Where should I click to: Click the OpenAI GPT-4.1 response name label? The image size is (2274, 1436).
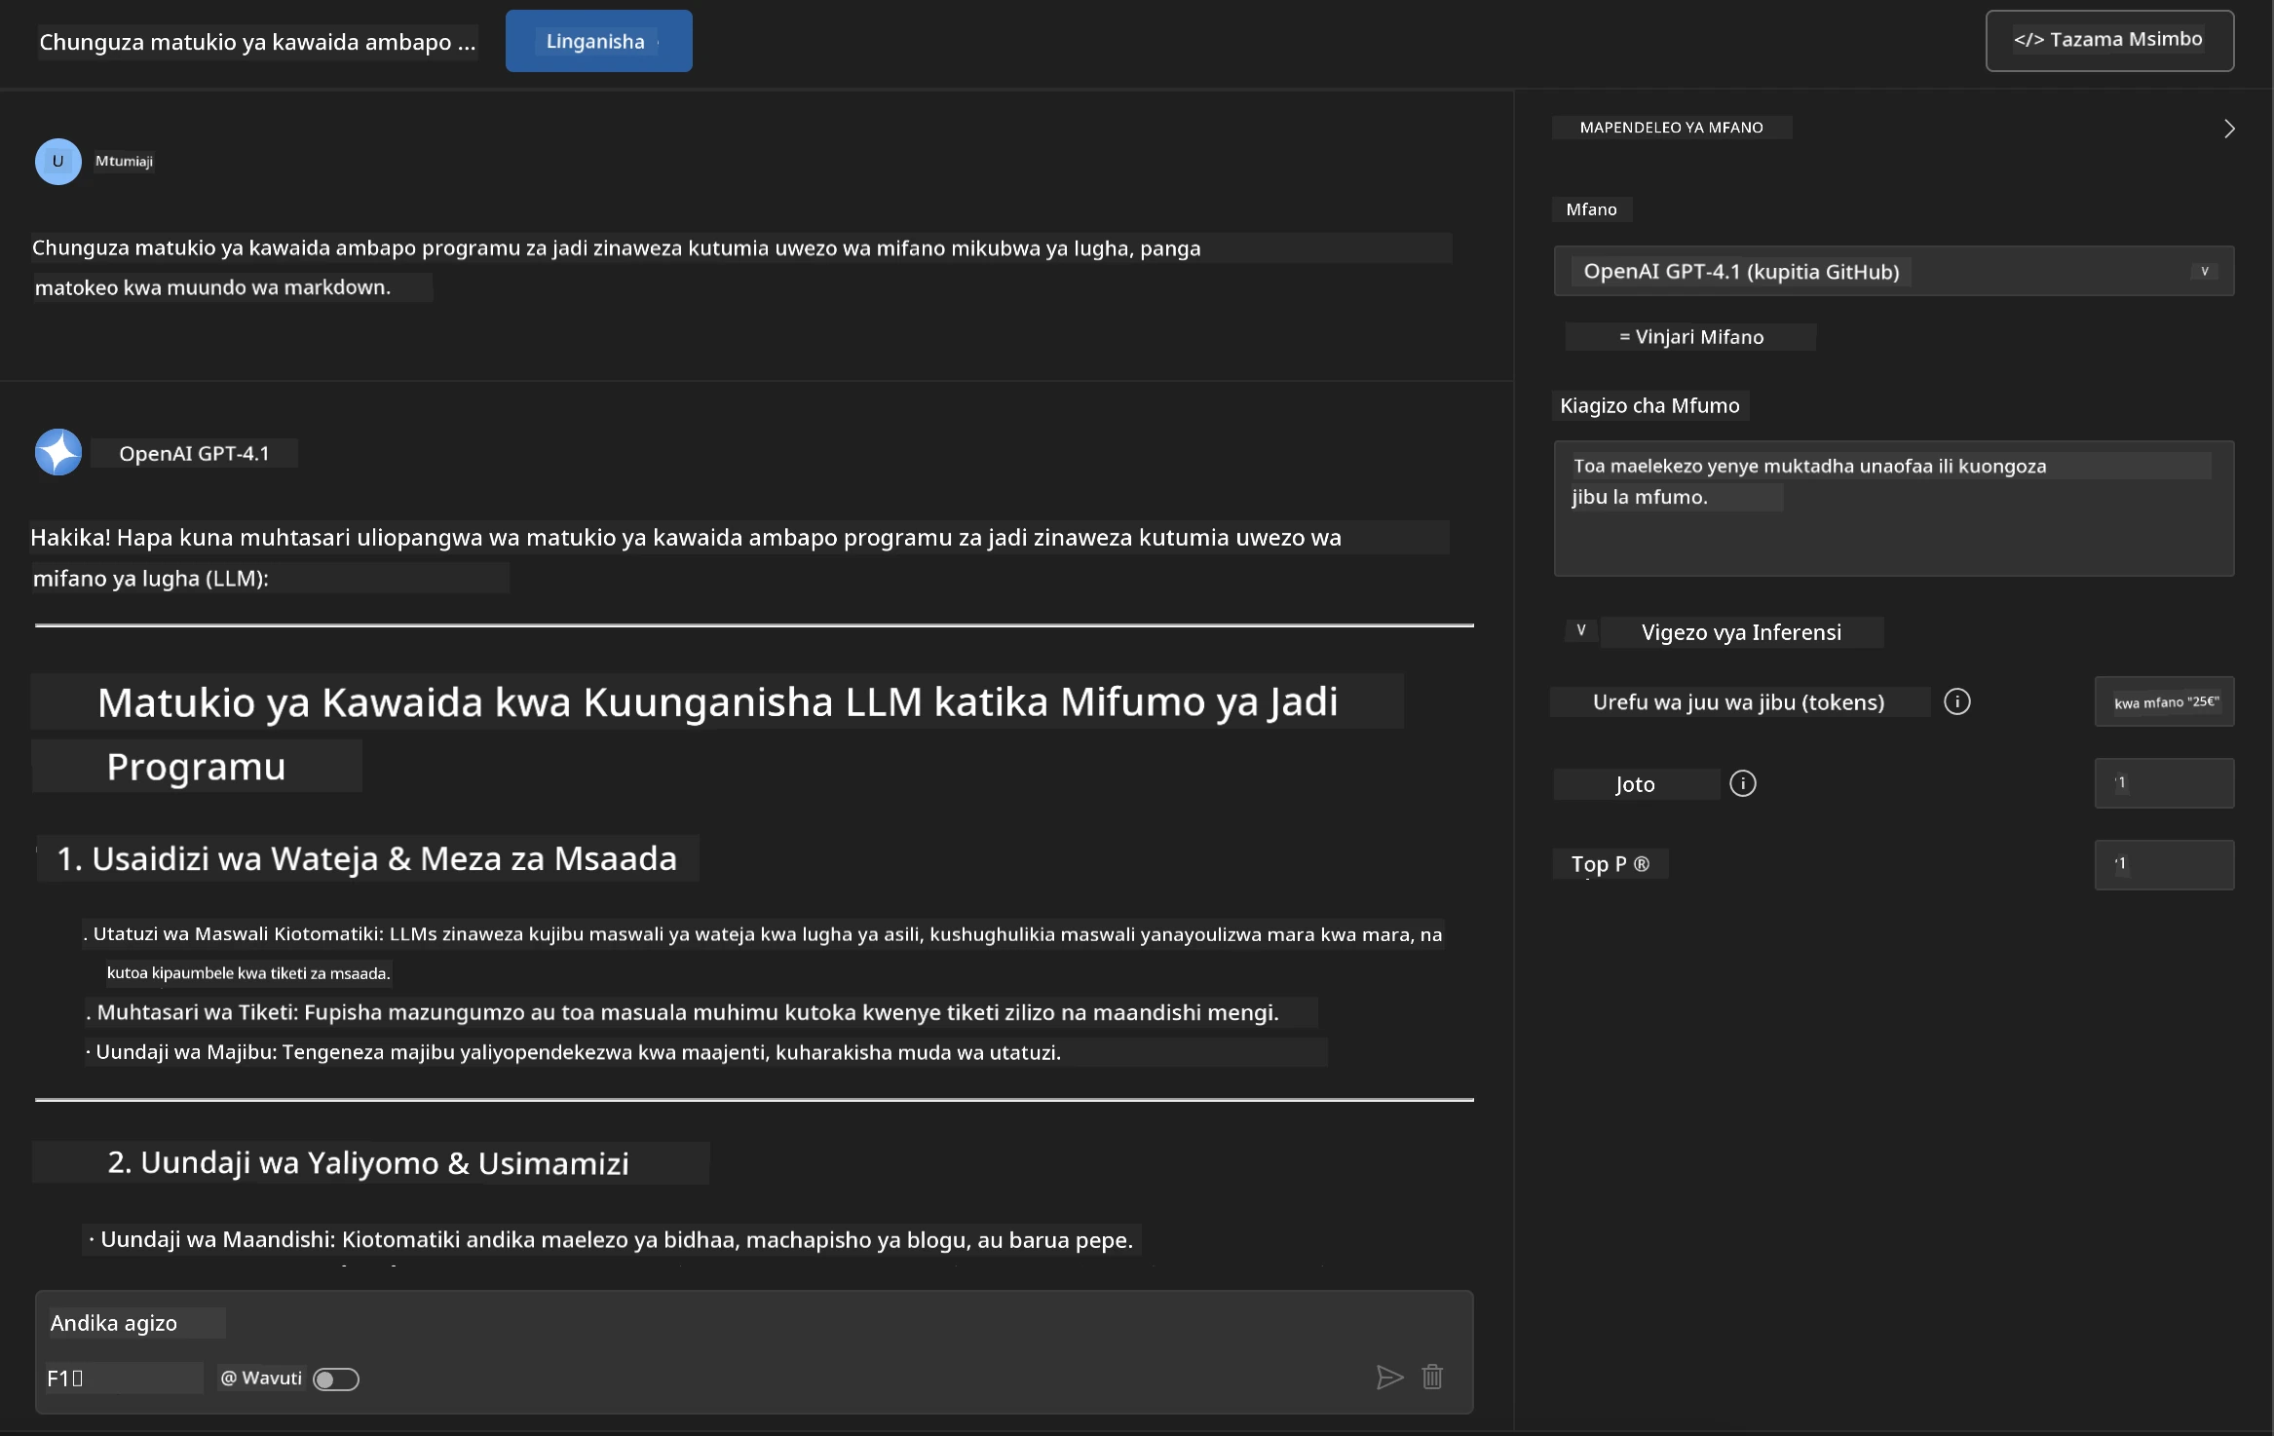pyautogui.click(x=194, y=453)
